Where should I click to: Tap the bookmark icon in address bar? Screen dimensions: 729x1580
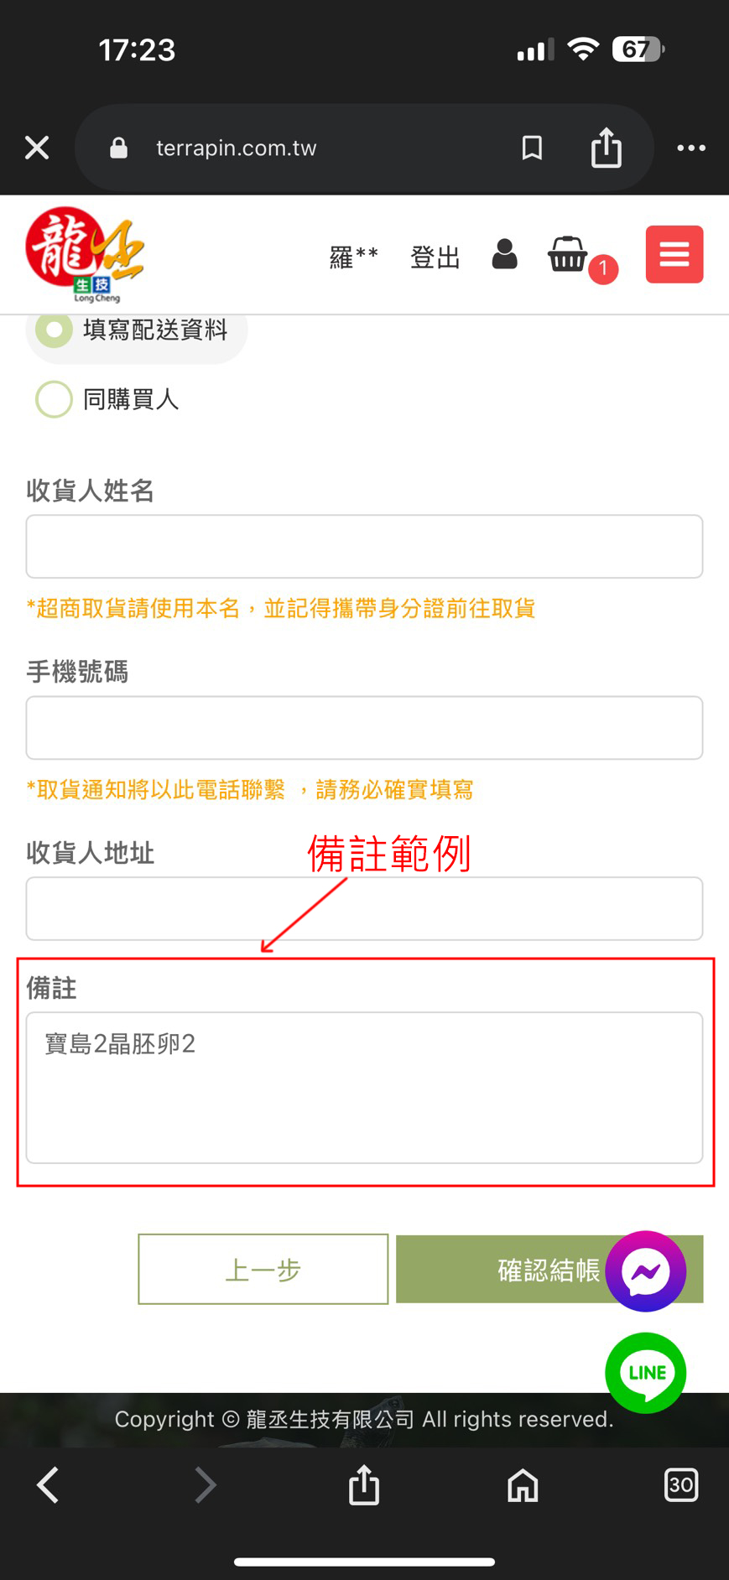[x=532, y=148]
